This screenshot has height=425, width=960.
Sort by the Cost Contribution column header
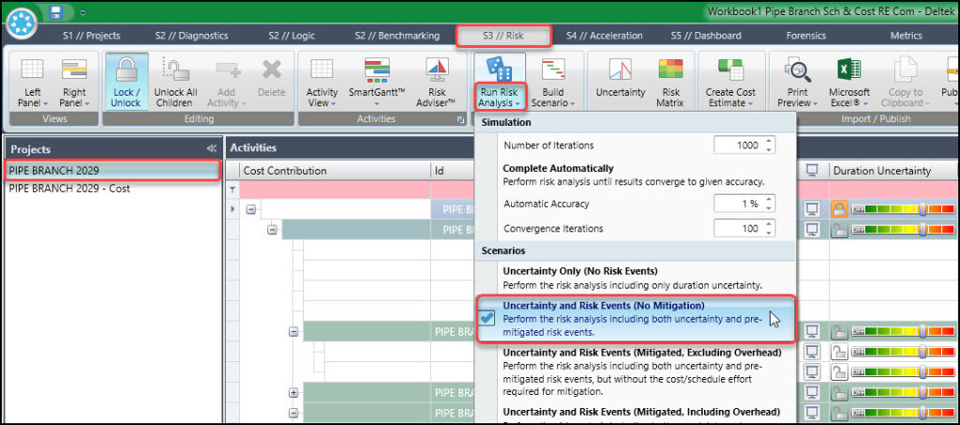(x=335, y=171)
